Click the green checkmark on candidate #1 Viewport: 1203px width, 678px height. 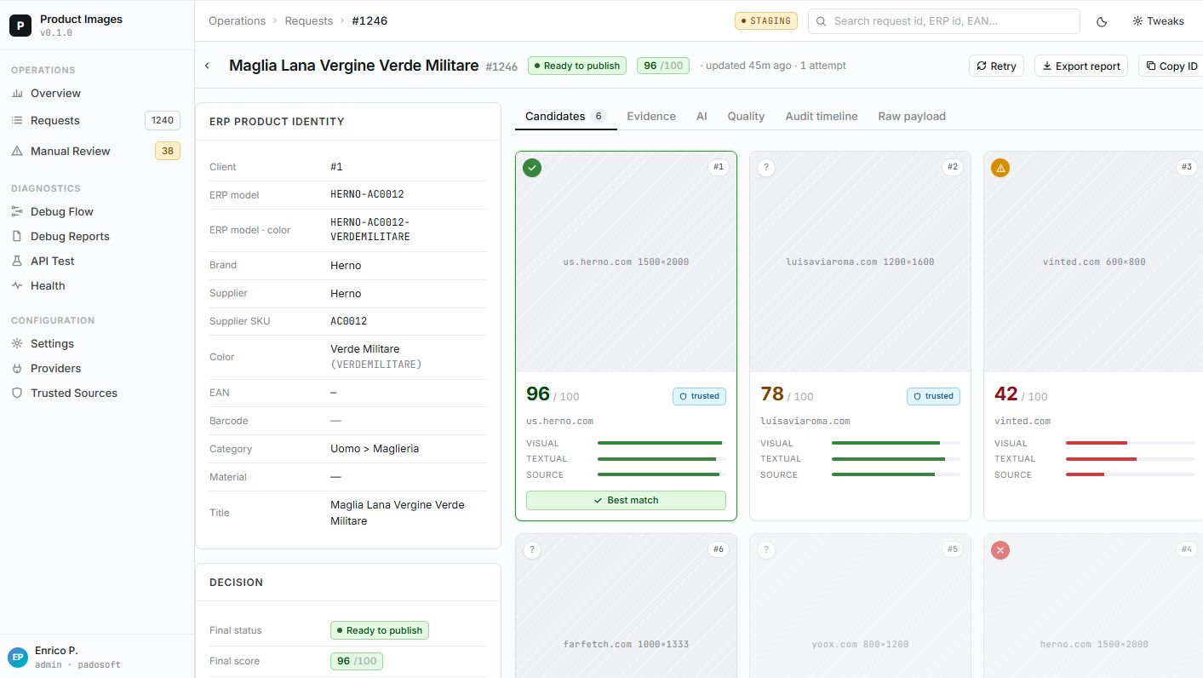tap(532, 168)
